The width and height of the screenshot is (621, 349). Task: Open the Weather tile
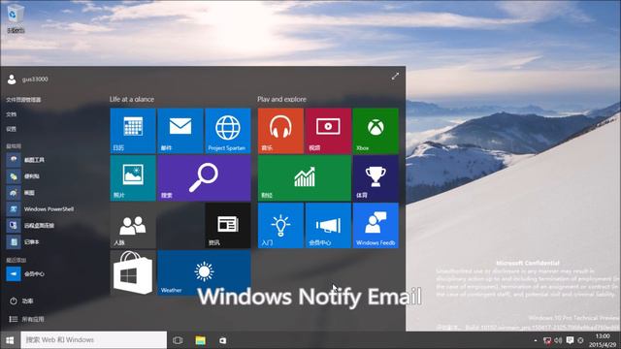204,273
